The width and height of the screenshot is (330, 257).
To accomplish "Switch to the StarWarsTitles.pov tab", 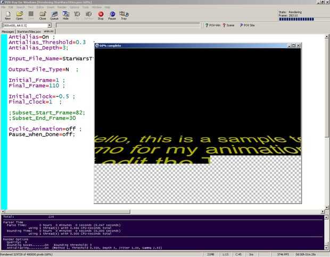I will [x=29, y=31].
